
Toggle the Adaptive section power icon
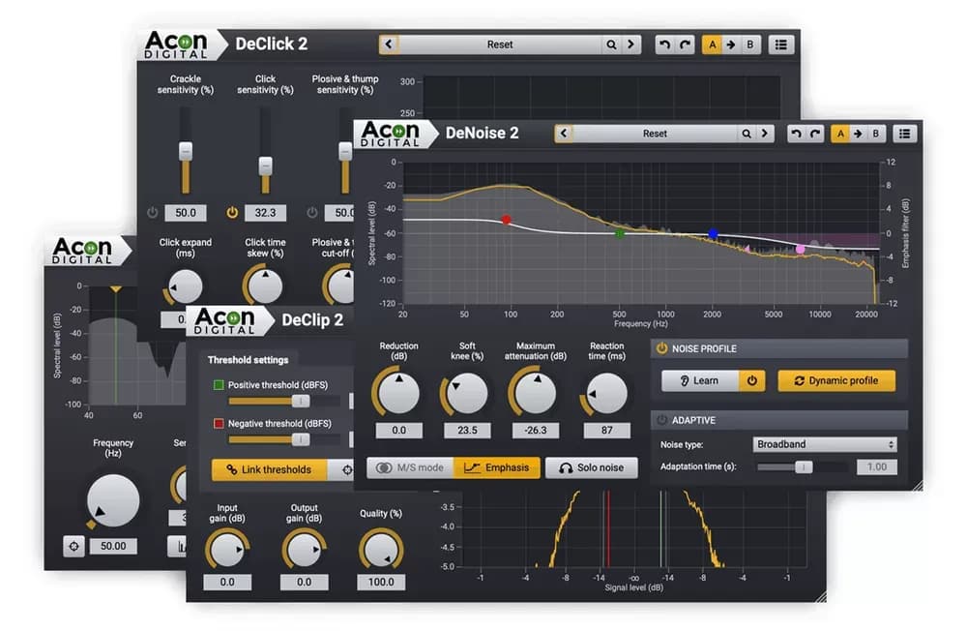661,420
